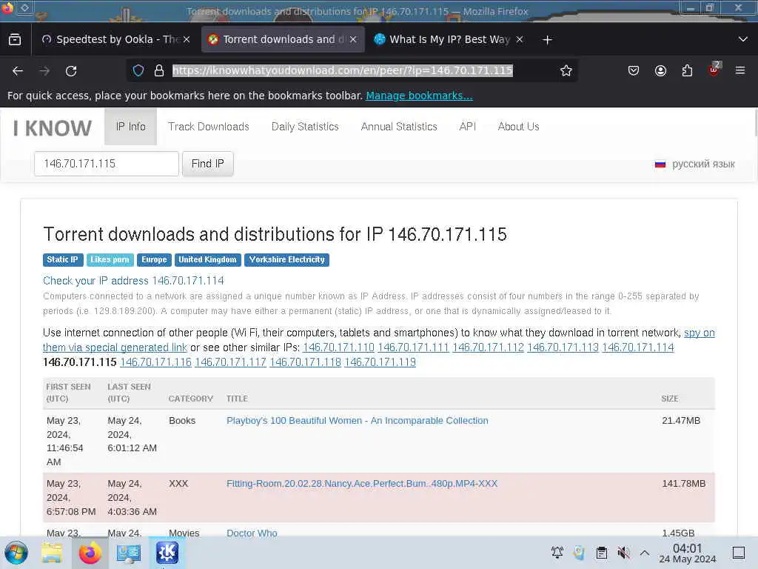The height and width of the screenshot is (569, 758).
Task: Reload the current page
Action: tap(71, 71)
